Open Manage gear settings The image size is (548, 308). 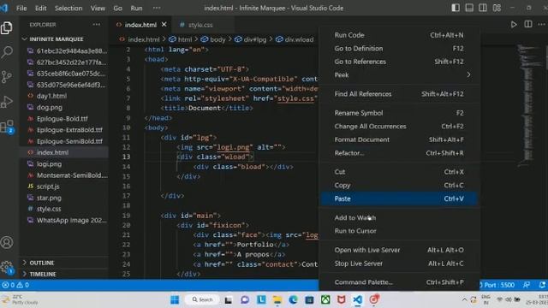(7, 267)
